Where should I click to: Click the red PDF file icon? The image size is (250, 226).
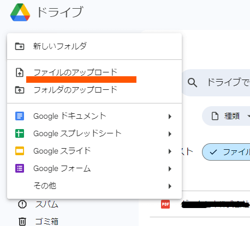click(x=165, y=204)
